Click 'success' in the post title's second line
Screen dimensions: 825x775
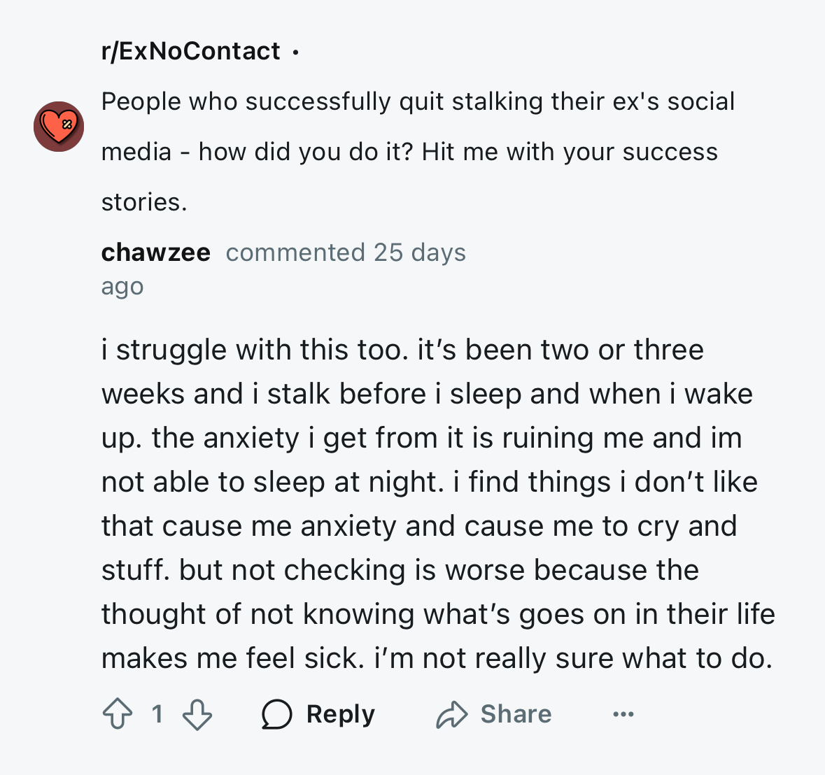click(x=670, y=152)
